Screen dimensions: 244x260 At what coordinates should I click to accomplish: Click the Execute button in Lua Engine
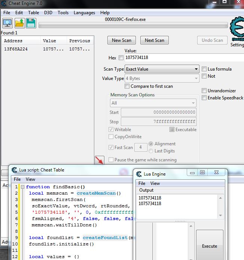tap(209, 246)
